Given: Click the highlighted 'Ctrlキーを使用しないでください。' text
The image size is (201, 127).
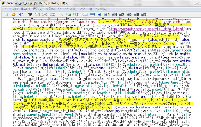Looking at the screenshot, I should [x=152, y=36].
